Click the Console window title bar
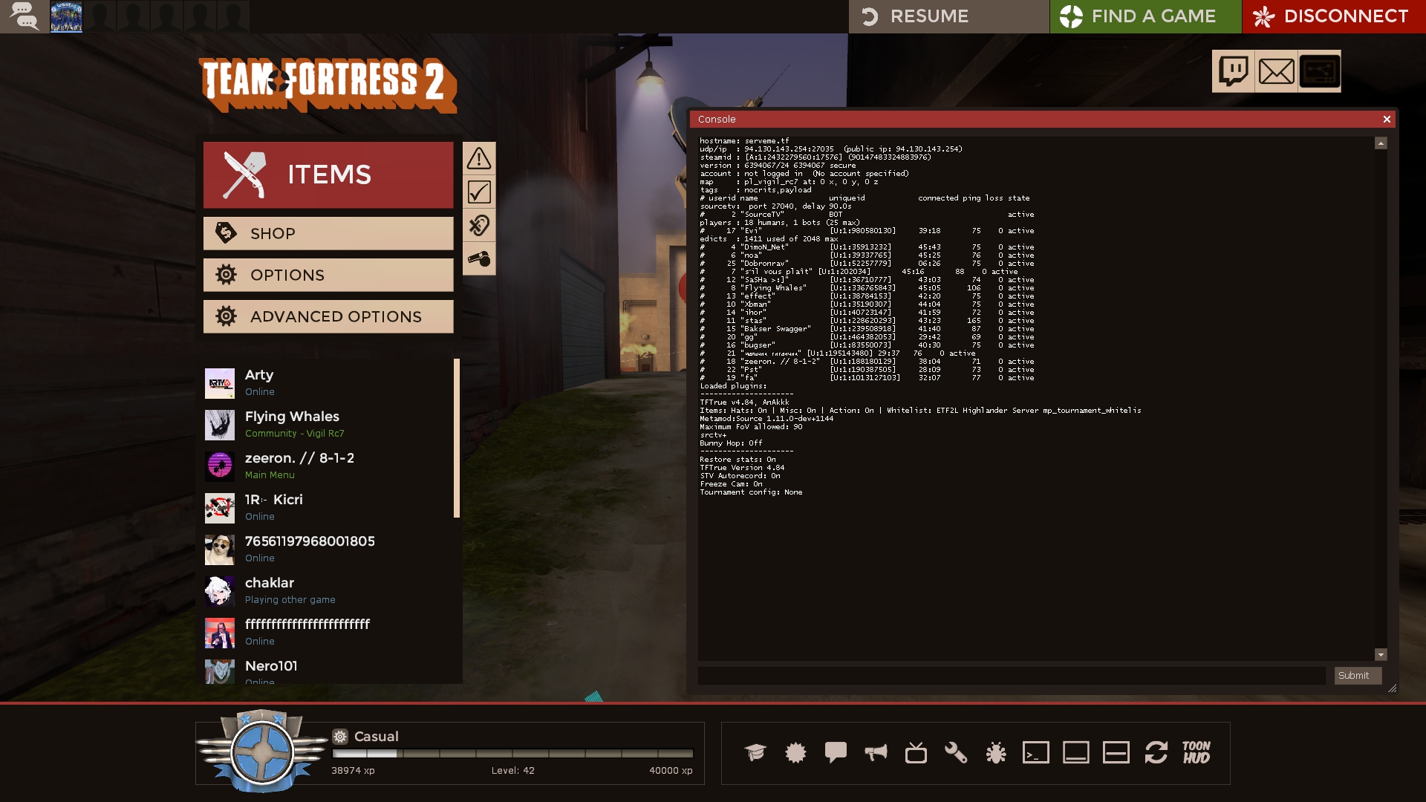This screenshot has width=1426, height=802. pos(1043,120)
